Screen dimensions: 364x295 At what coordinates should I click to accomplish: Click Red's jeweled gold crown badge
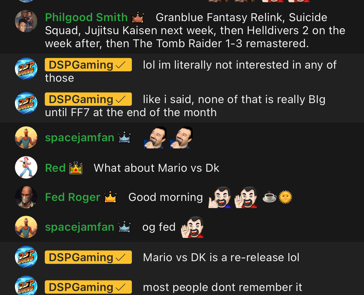tap(76, 168)
